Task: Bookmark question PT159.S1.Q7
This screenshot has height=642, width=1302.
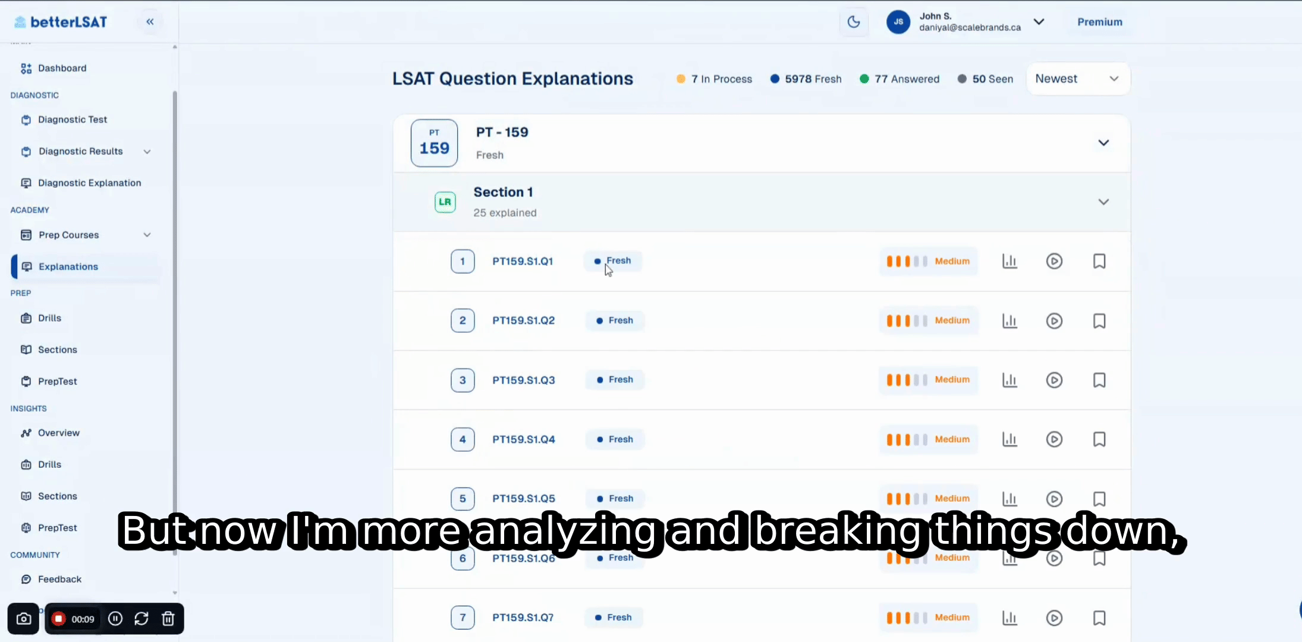Action: click(x=1099, y=618)
